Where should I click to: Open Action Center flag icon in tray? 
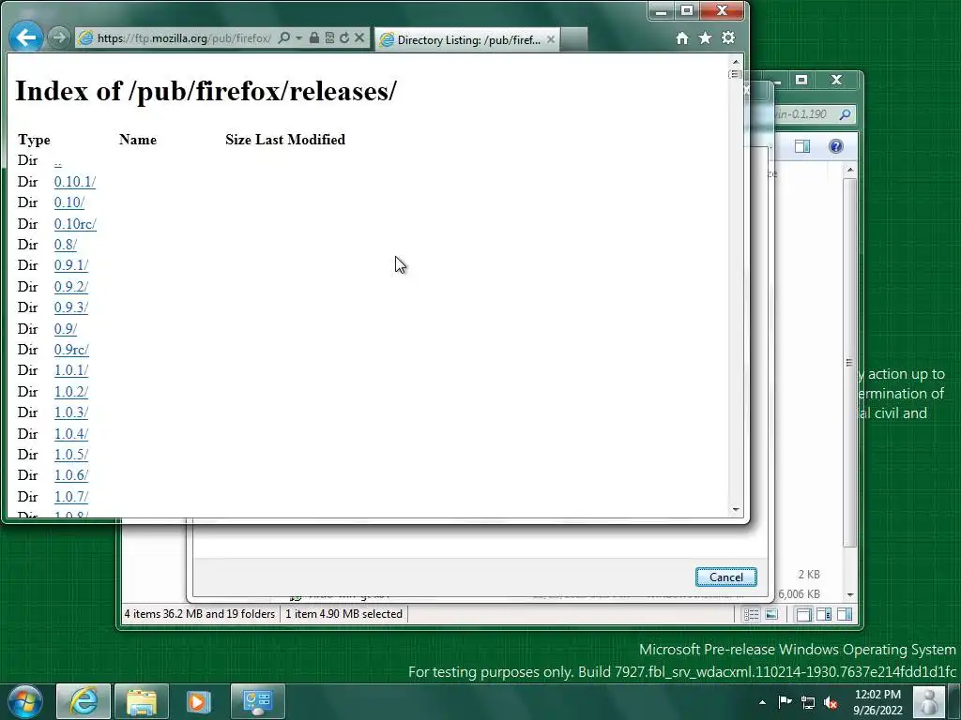[x=785, y=702]
